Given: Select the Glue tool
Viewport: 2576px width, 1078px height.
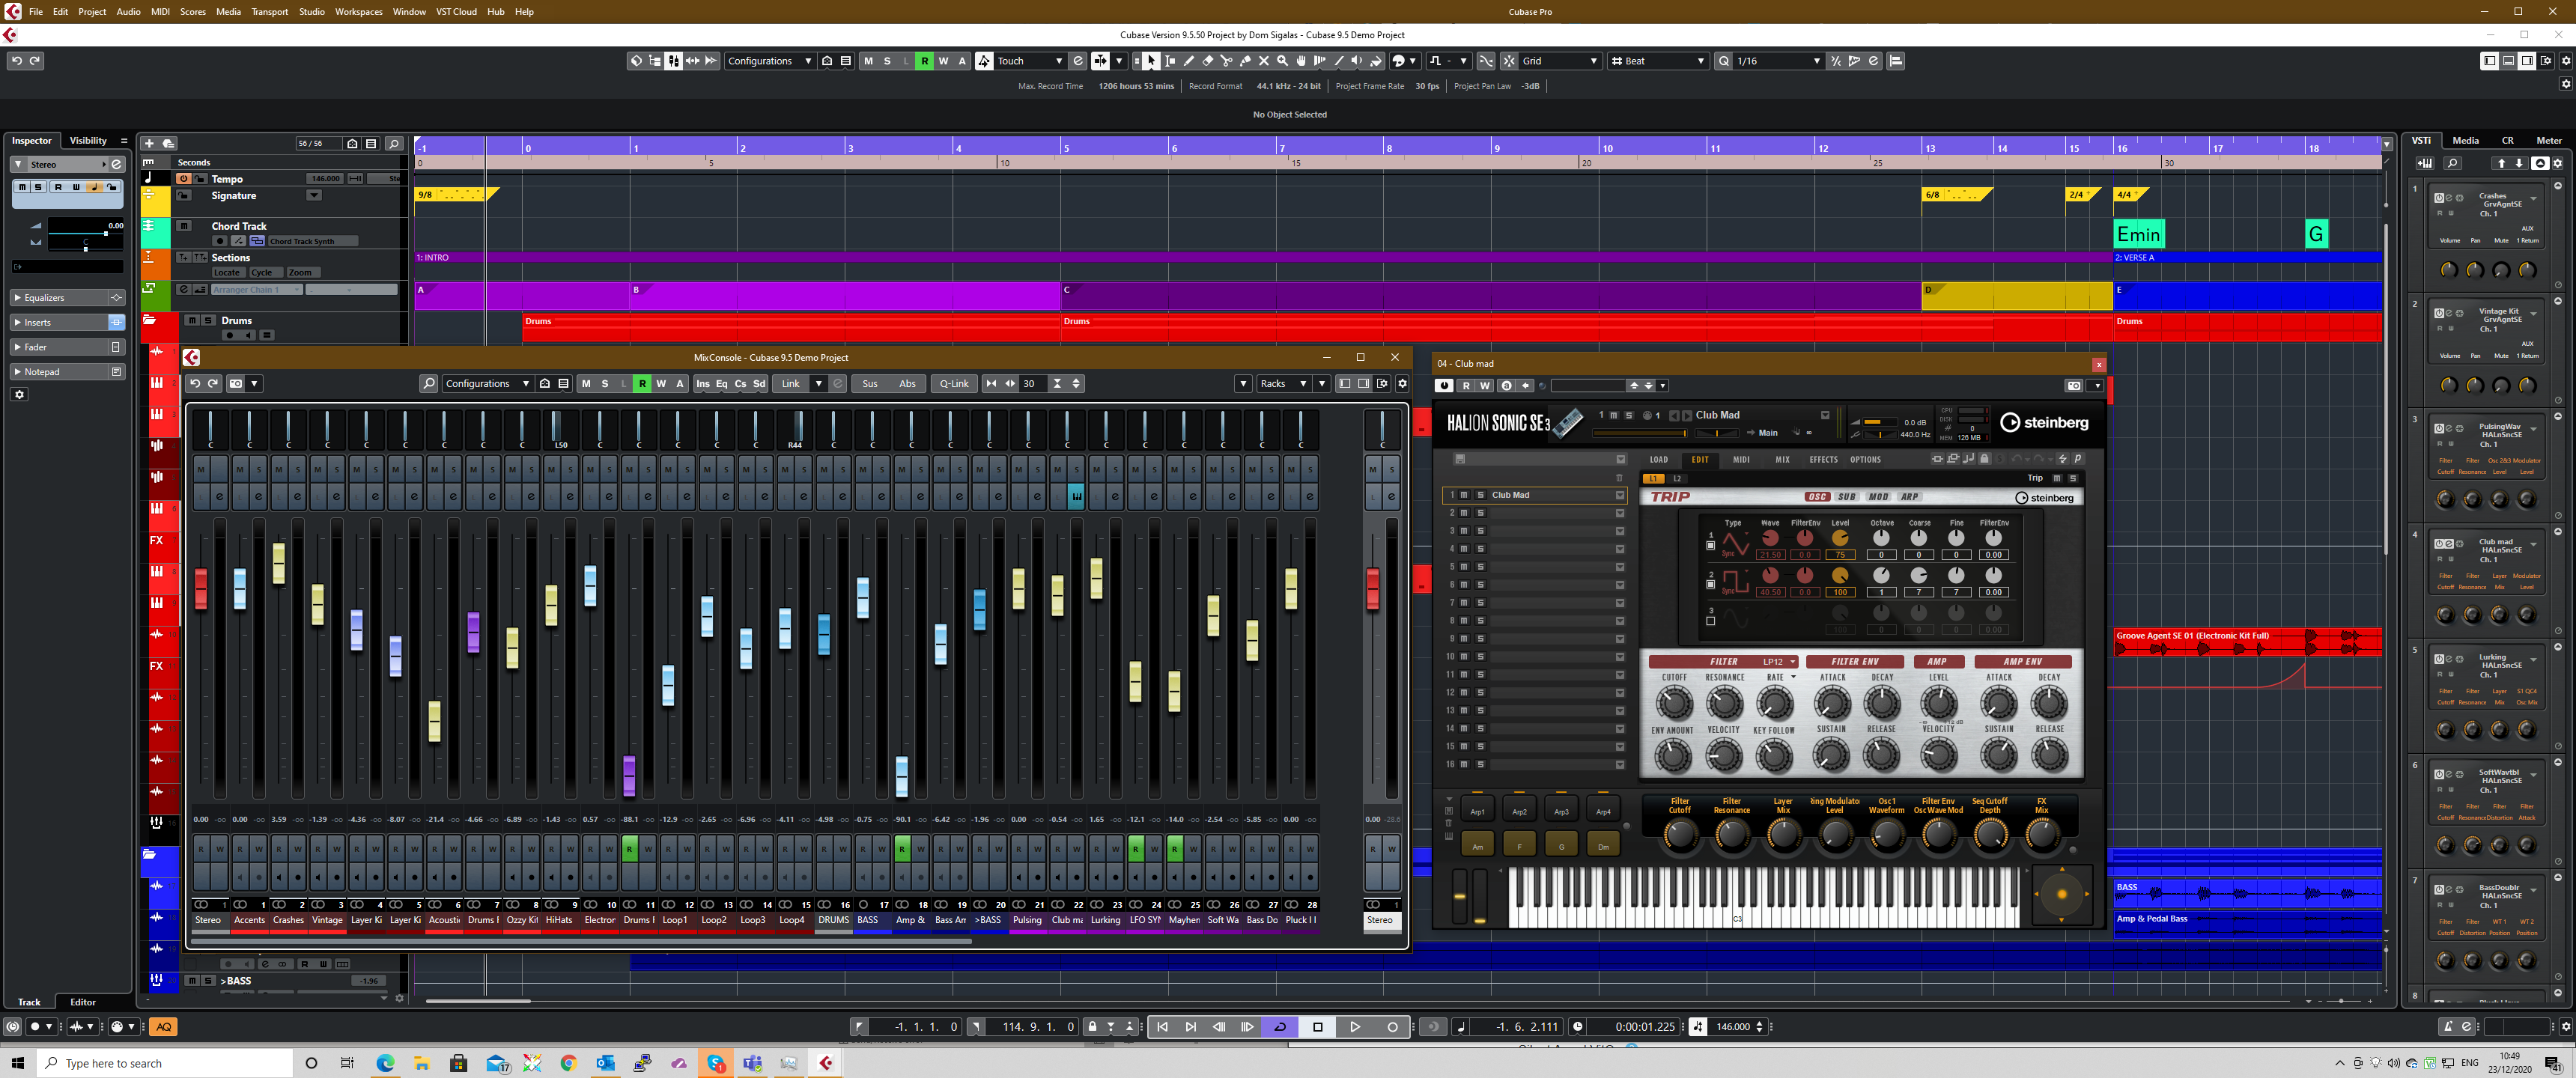Looking at the screenshot, I should pyautogui.click(x=1245, y=61).
